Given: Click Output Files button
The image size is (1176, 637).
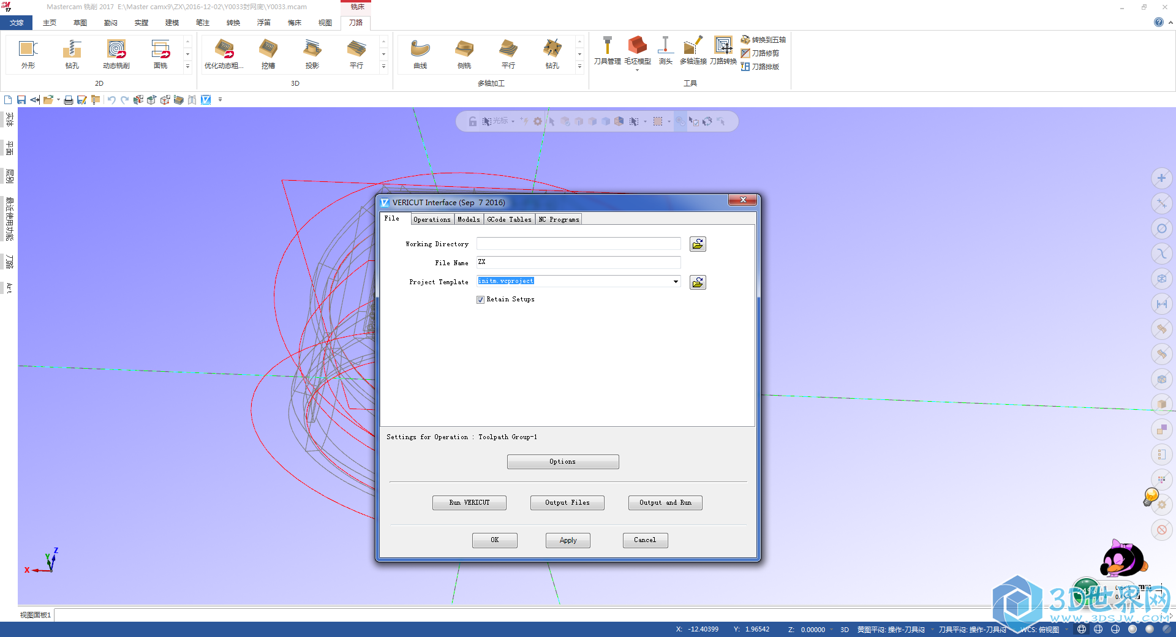Looking at the screenshot, I should pyautogui.click(x=567, y=503).
